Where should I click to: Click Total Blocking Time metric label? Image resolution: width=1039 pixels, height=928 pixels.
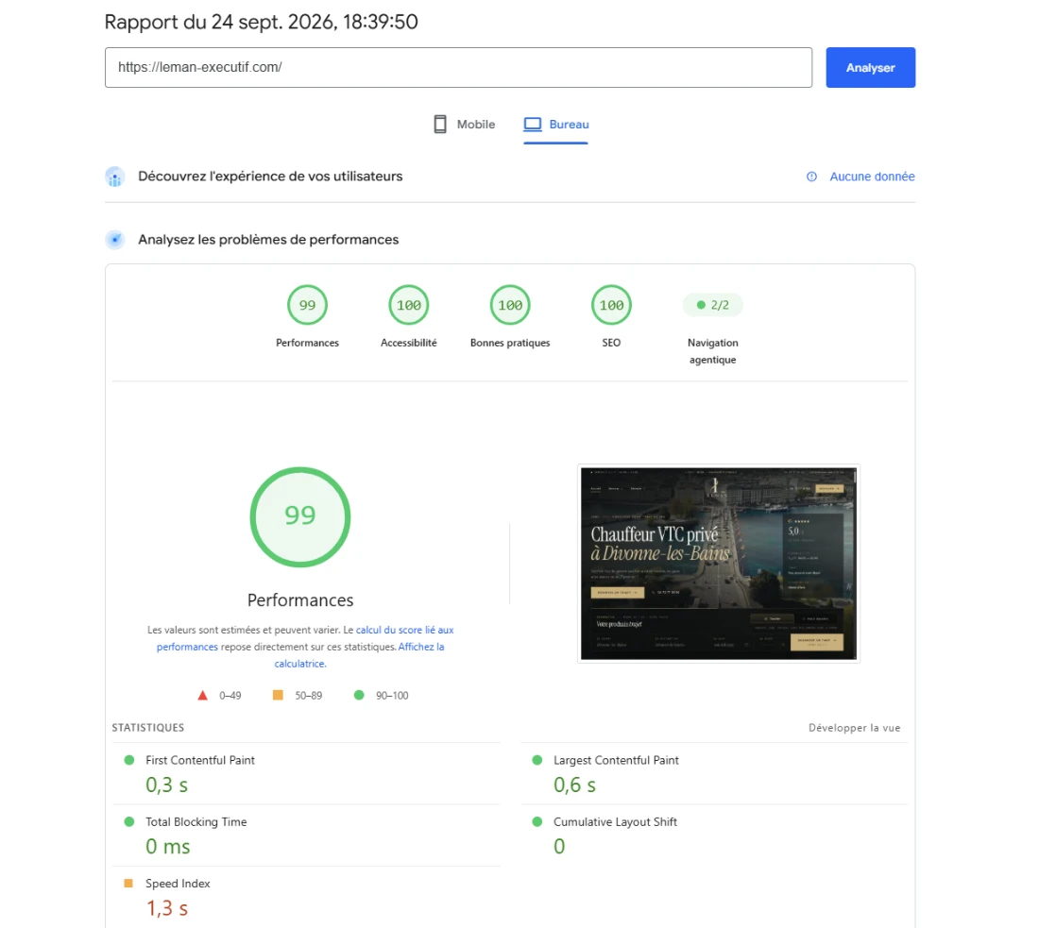click(x=196, y=822)
